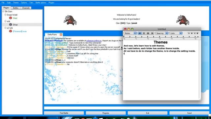Align text right in Untitled window
Screen dimensions: 211x119
click(x=152, y=33)
